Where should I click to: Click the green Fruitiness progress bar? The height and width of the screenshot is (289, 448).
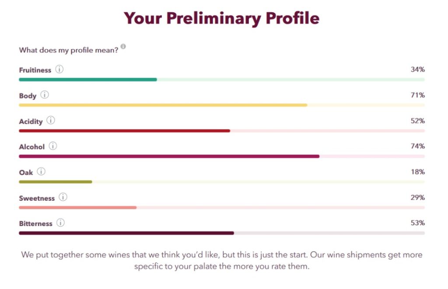(222, 80)
